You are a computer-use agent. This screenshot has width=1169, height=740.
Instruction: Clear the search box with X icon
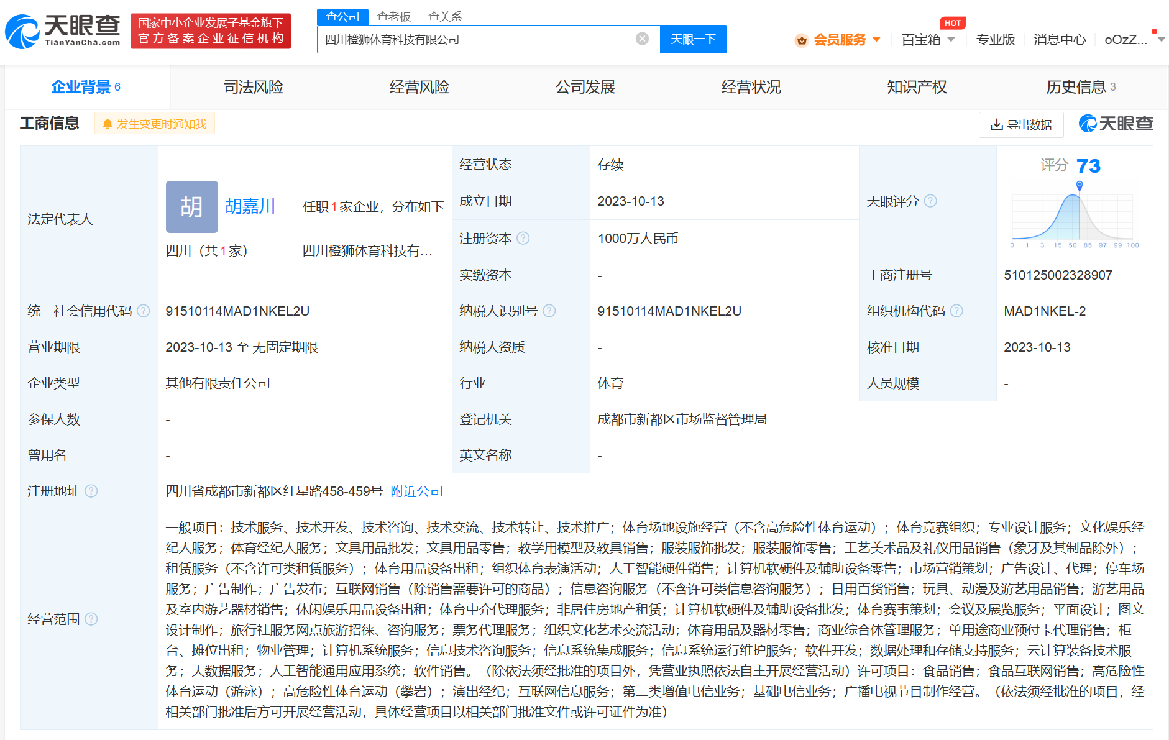(642, 39)
